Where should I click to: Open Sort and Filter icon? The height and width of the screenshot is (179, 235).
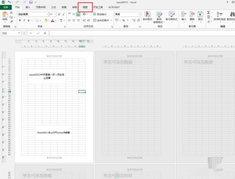pyautogui.click(x=219, y=15)
